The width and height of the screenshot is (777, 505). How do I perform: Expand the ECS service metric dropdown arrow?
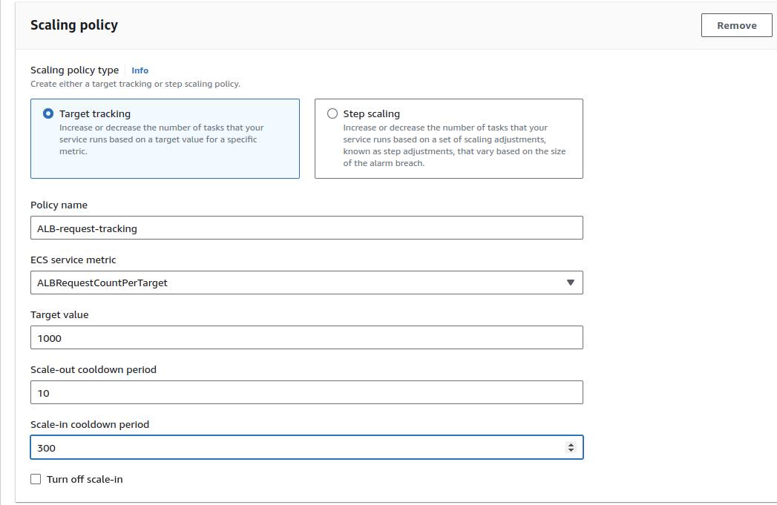(570, 283)
